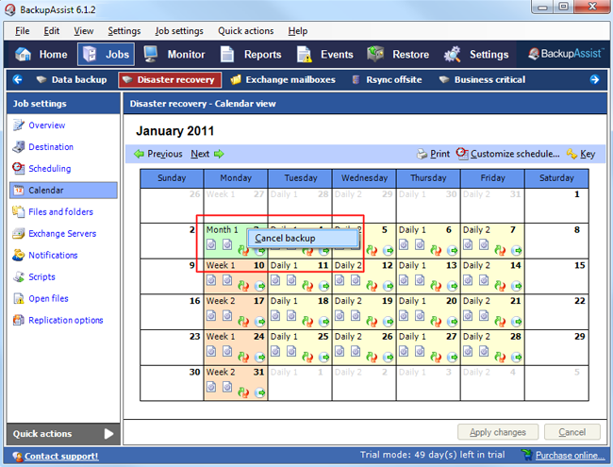Open the Quick actions menu

coord(246,31)
